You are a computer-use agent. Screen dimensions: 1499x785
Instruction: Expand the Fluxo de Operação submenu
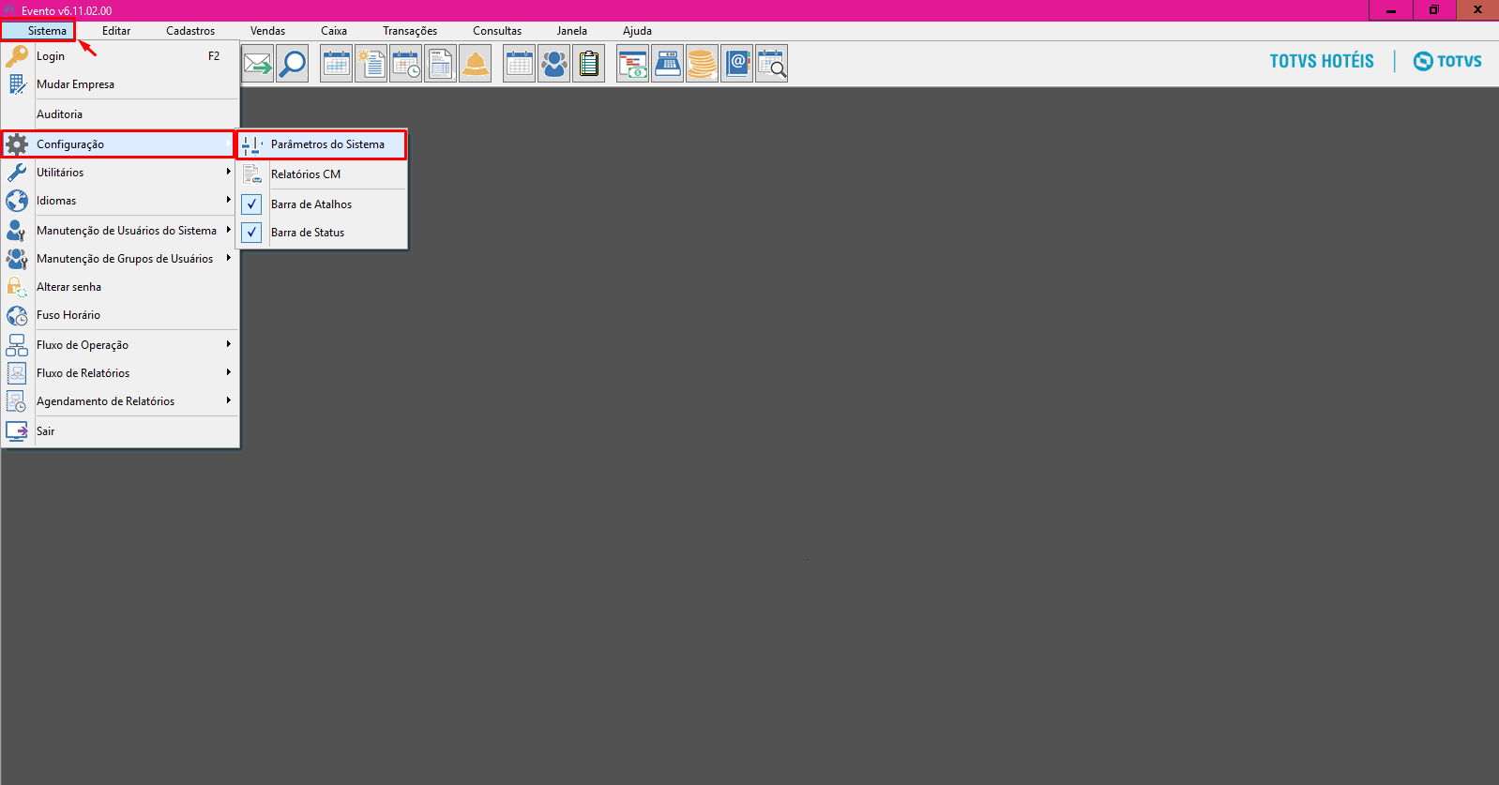click(120, 345)
